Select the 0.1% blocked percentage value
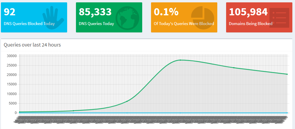 pos(166,12)
